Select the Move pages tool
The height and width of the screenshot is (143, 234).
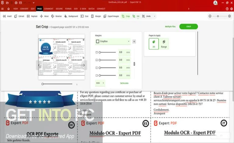(x=44, y=16)
